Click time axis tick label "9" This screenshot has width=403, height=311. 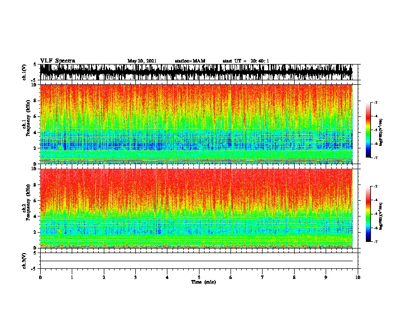(x=326, y=277)
